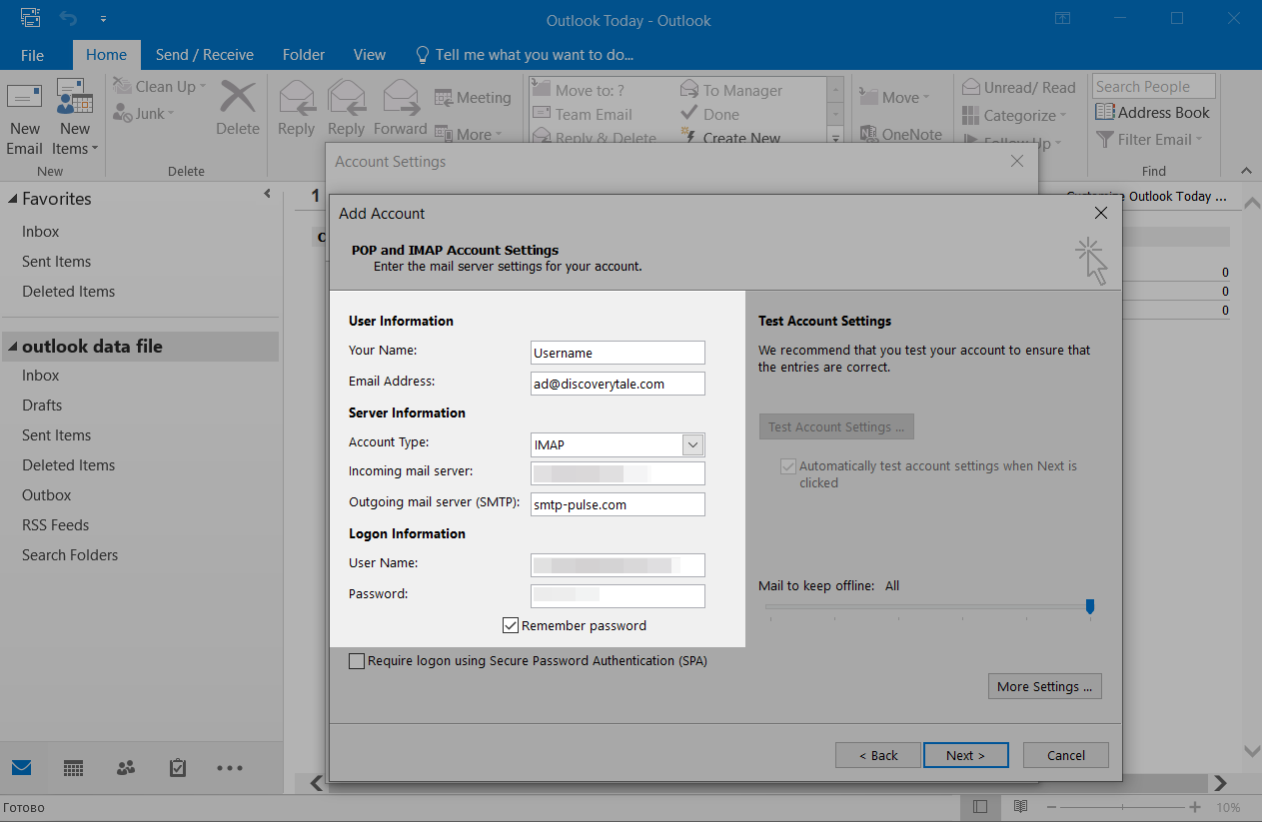Click the Mail to keep offline slider
The image size is (1262, 822).
click(1090, 606)
